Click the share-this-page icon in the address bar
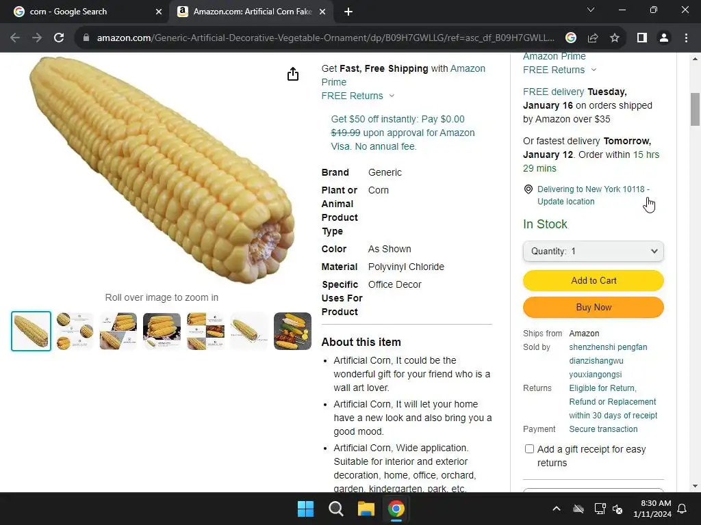Viewport: 701px width, 525px height. click(x=593, y=38)
